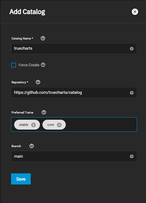Remove the core train chip

click(59, 125)
